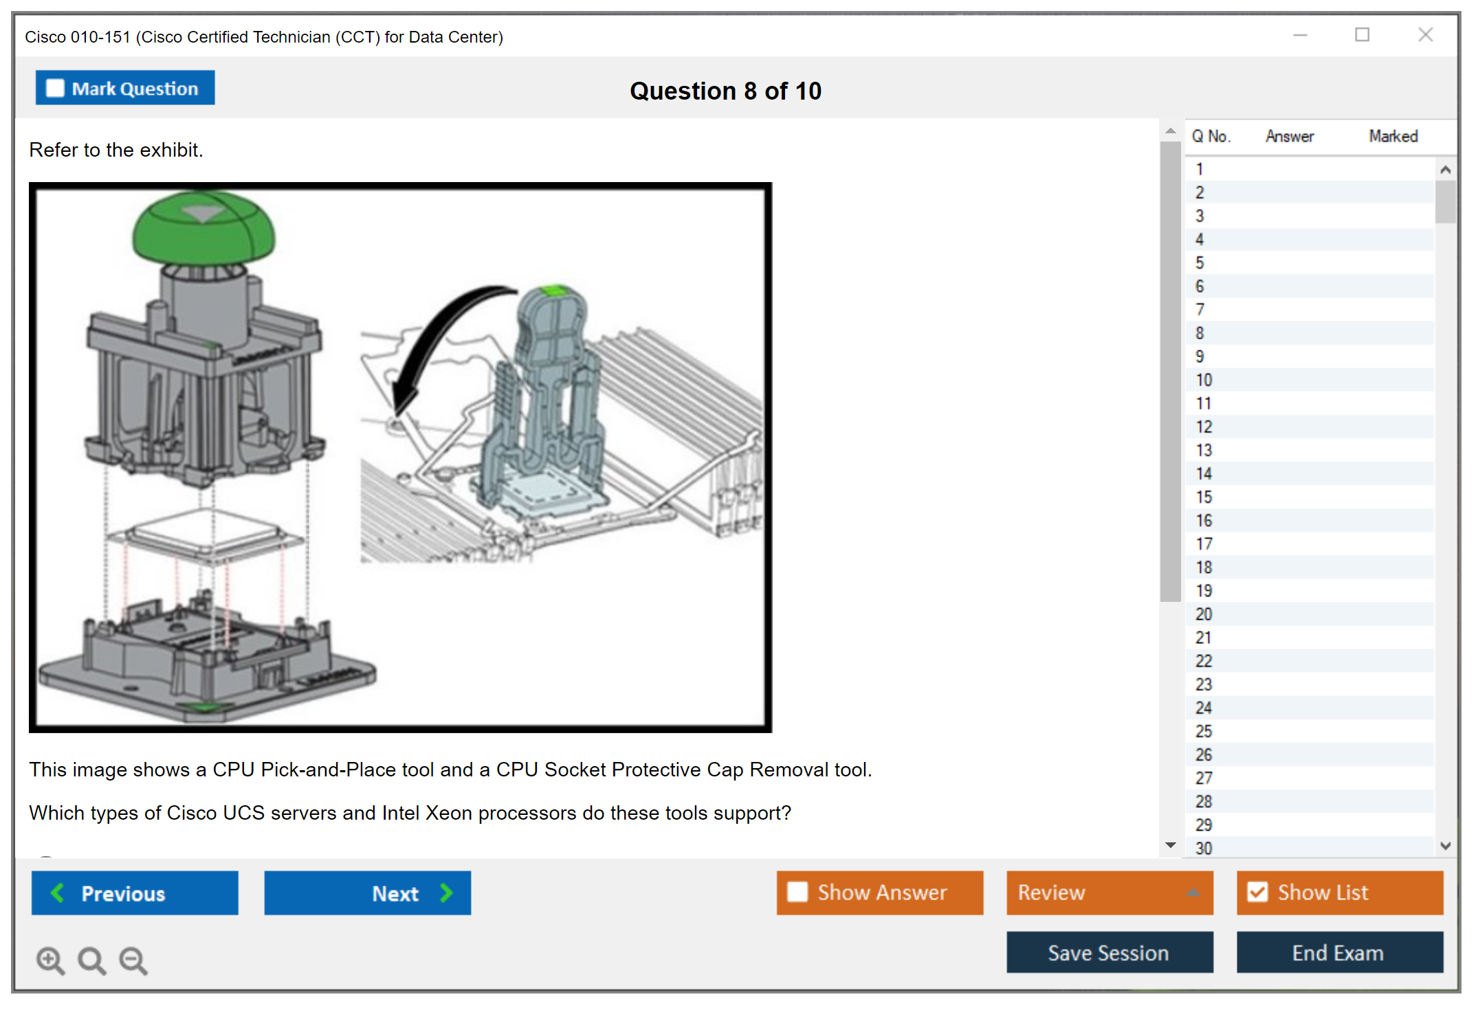Toggle the Show Answer checkbox
Image resolution: width=1478 pixels, height=1010 pixels.
point(797,892)
